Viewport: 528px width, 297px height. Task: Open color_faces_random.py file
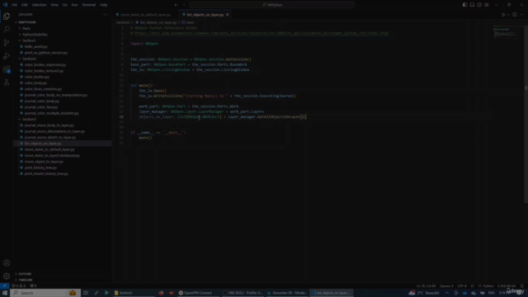coord(43,89)
